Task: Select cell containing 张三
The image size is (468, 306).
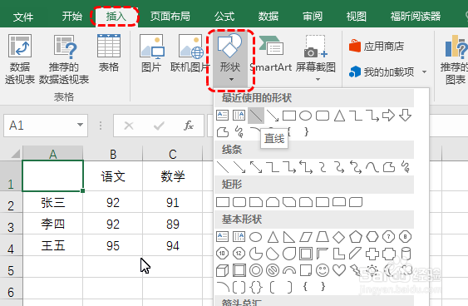Action: (53, 202)
